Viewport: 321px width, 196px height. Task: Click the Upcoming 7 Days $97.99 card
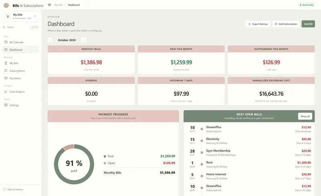tap(181, 91)
